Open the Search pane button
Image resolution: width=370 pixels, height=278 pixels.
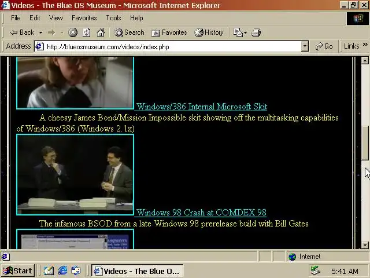pyautogui.click(x=129, y=32)
